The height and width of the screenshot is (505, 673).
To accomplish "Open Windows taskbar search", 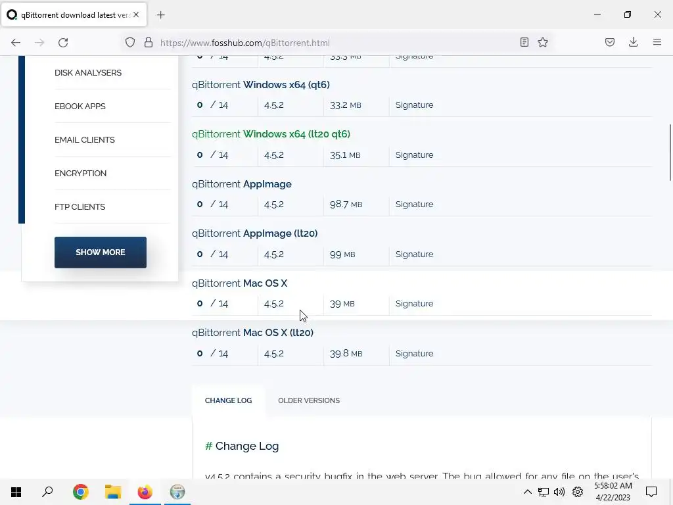I will coord(47,492).
